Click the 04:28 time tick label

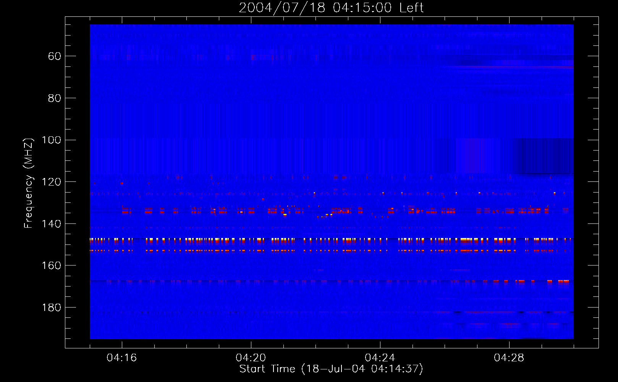509,358
